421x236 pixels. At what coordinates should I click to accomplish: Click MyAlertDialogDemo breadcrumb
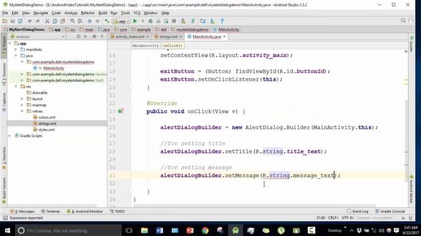tap(24, 29)
